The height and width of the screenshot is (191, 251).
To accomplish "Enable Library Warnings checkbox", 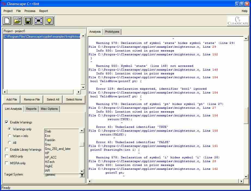I will coord(7,150).
